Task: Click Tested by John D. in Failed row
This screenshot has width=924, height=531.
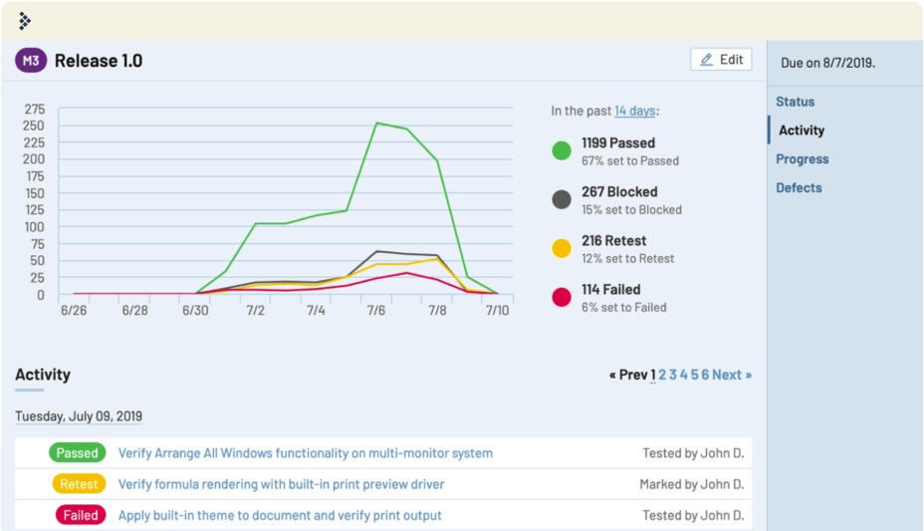Action: pyautogui.click(x=693, y=516)
